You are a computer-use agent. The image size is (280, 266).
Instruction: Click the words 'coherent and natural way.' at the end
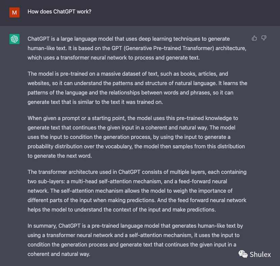click(59, 254)
